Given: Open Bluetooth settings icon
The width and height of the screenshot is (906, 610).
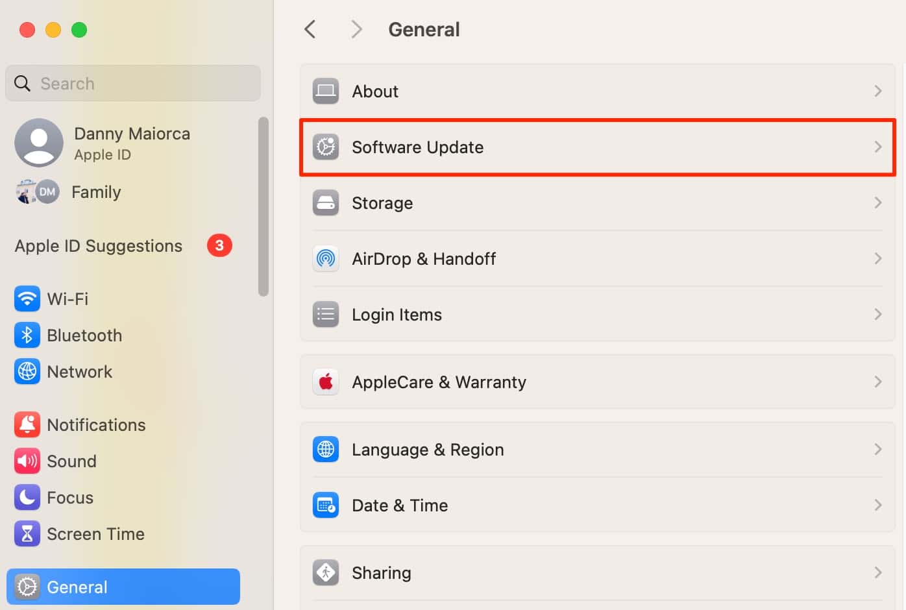Looking at the screenshot, I should coord(27,335).
